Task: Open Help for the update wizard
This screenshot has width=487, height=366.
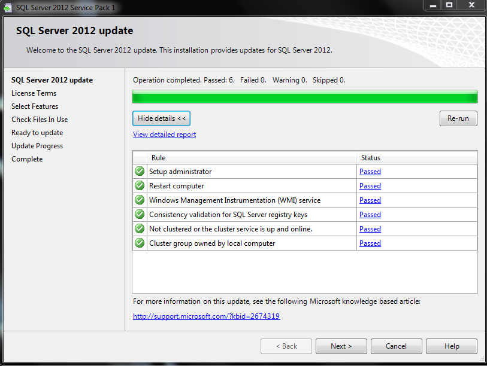Action: click(452, 346)
